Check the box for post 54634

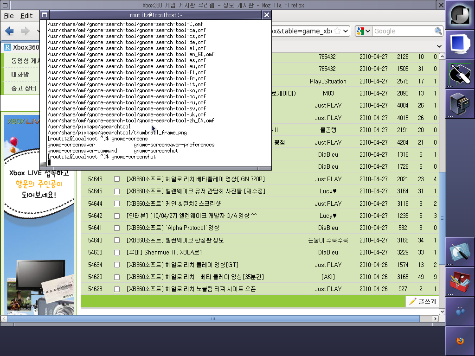(x=116, y=265)
